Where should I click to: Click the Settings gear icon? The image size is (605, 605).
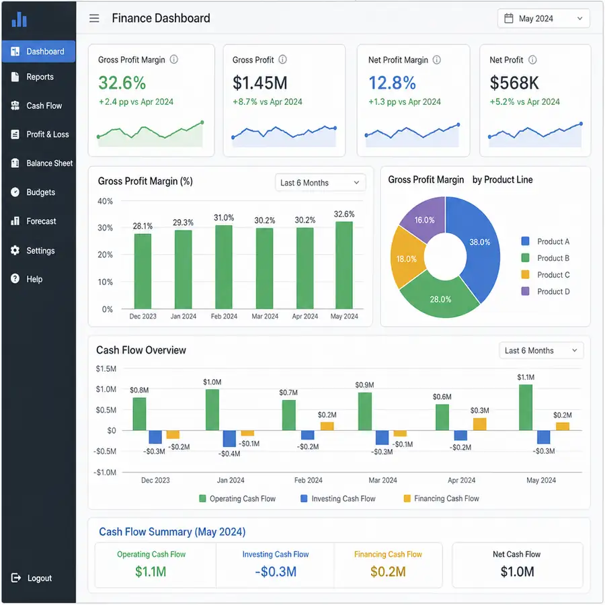[15, 250]
